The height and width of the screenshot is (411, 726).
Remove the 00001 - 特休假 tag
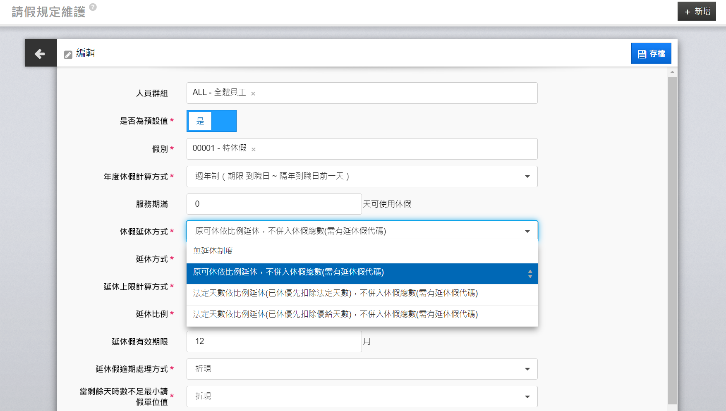tap(254, 150)
